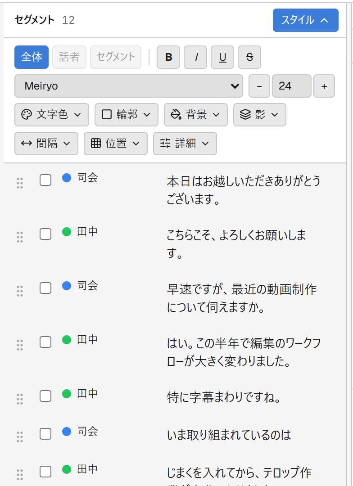Click the セグメント 12 header label

pyautogui.click(x=45, y=20)
